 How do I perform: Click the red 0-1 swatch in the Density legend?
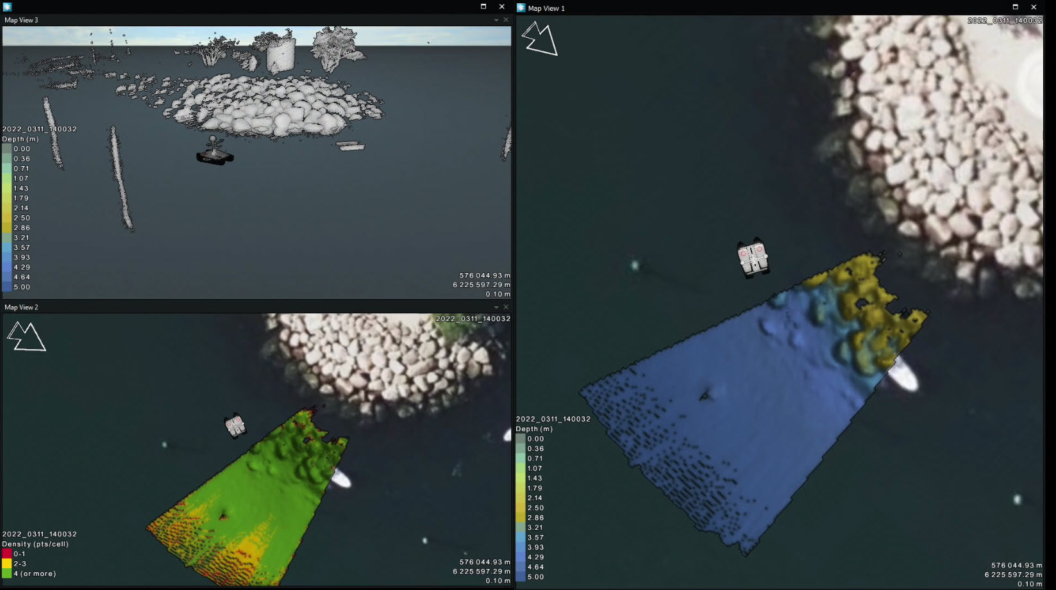point(6,552)
